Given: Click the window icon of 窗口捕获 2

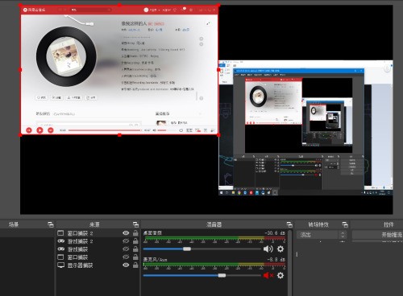Looking at the screenshot, I should click(60, 233).
